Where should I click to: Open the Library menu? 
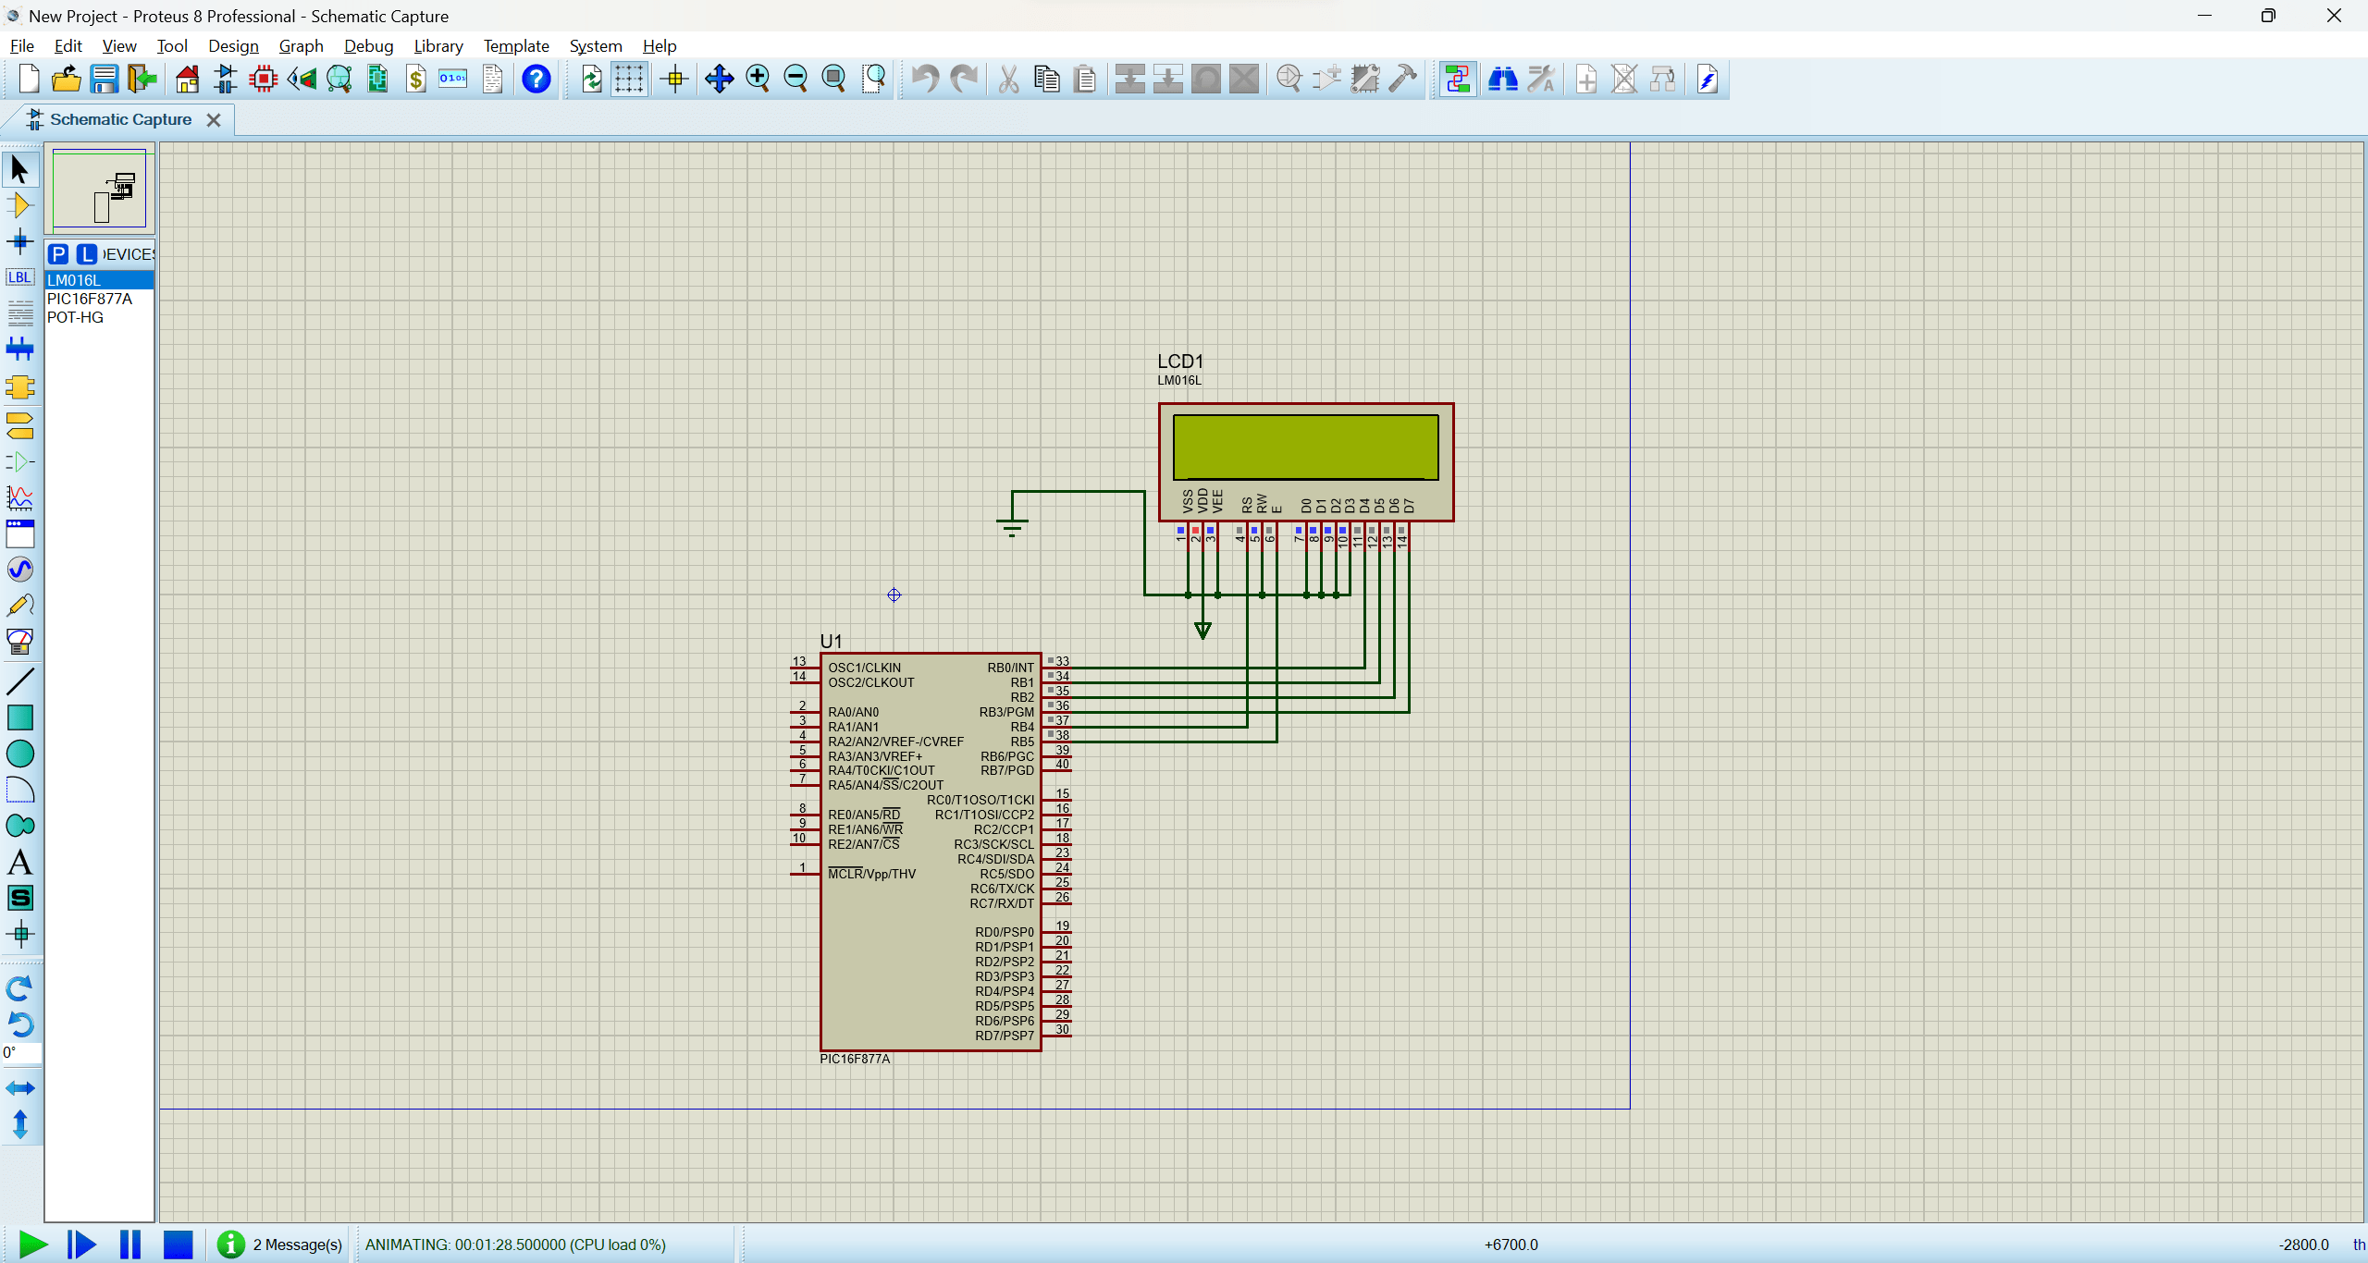pyautogui.click(x=438, y=46)
